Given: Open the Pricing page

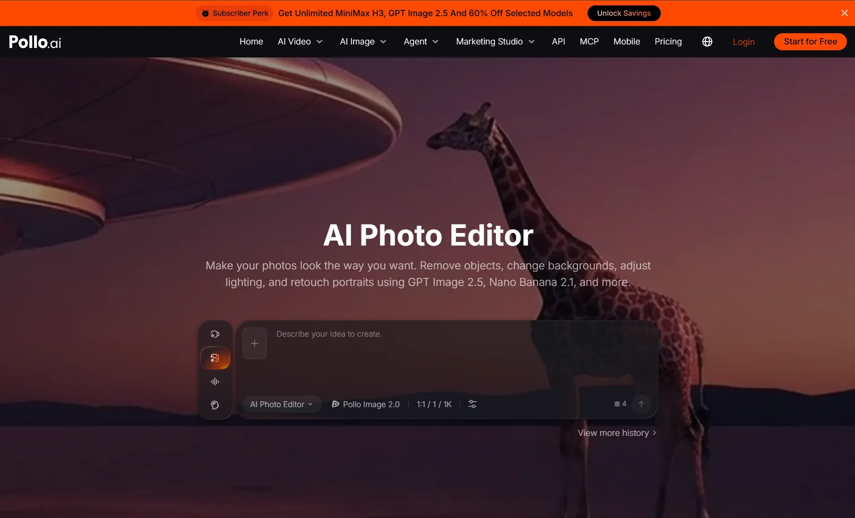Looking at the screenshot, I should click(x=668, y=41).
